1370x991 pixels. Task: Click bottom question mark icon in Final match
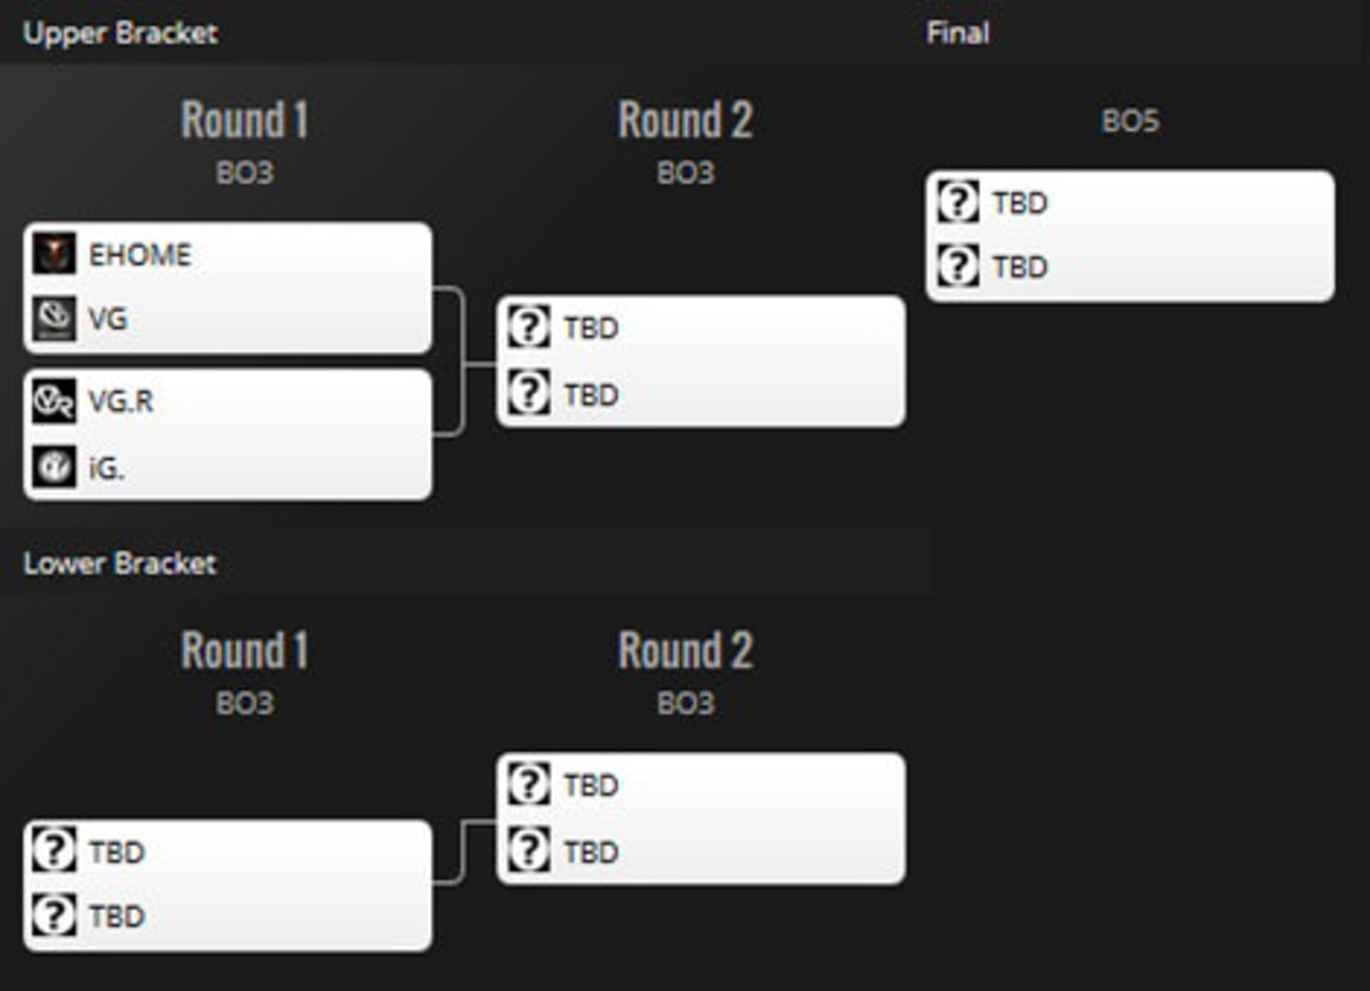(x=958, y=266)
